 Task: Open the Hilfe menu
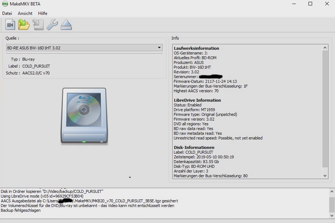43,13
